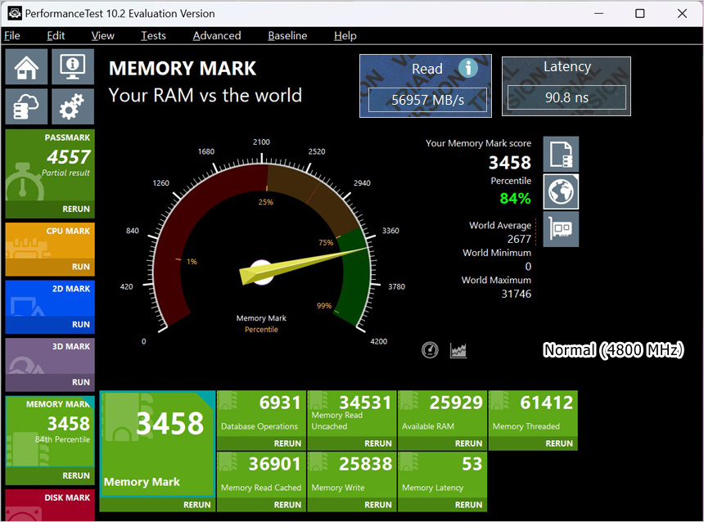Click the cloud database baseline icon
This screenshot has height=522, width=704.
(x=26, y=106)
